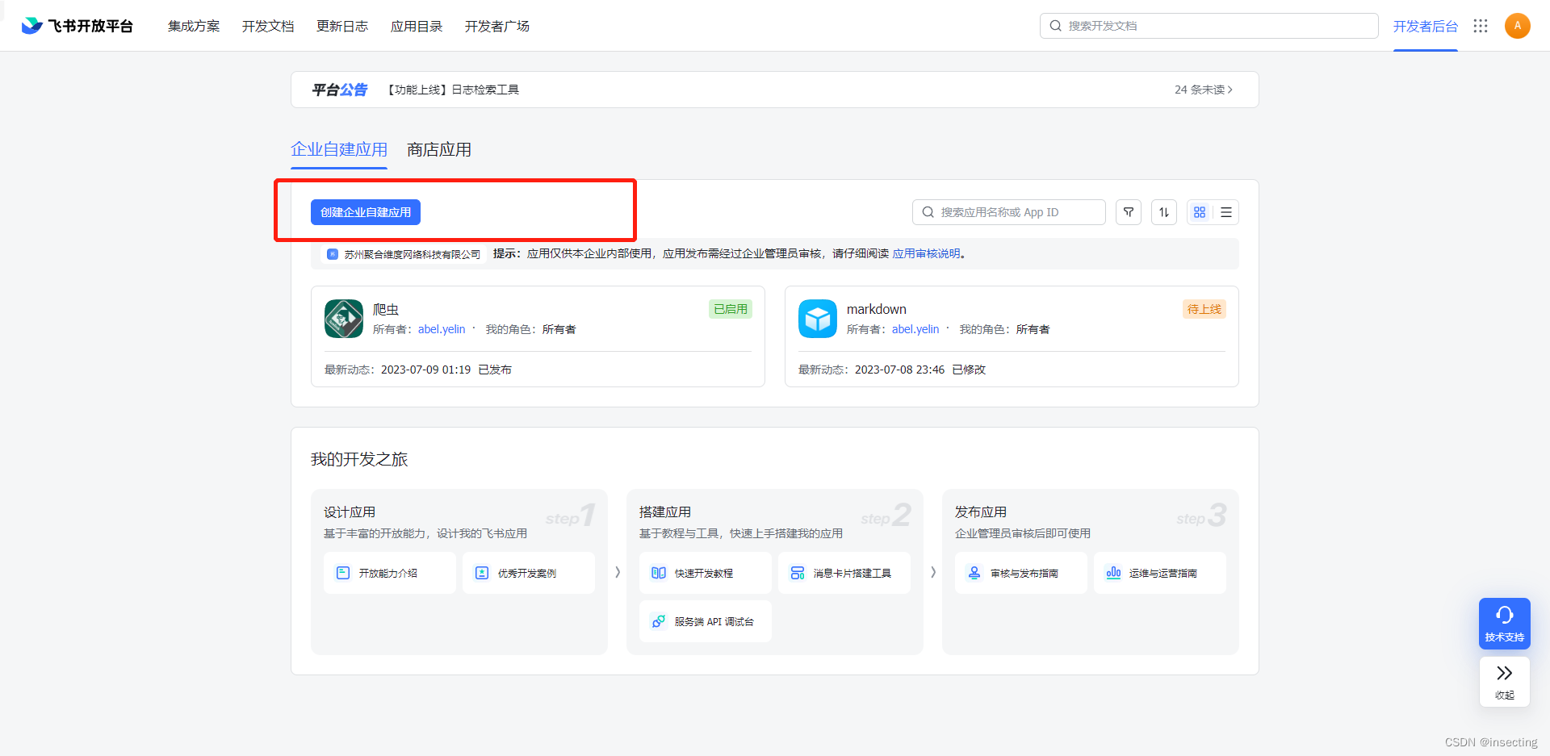Click the 平台公告 label

pyautogui.click(x=340, y=90)
